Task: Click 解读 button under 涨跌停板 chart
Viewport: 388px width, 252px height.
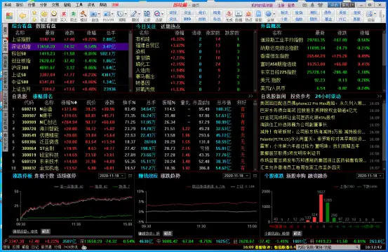Action: pyautogui.click(x=46, y=231)
